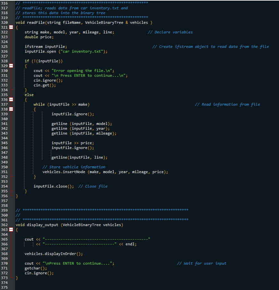The width and height of the screenshot is (279, 290).
Task: Click the "getchar();" statement
Action: pos(36,268)
